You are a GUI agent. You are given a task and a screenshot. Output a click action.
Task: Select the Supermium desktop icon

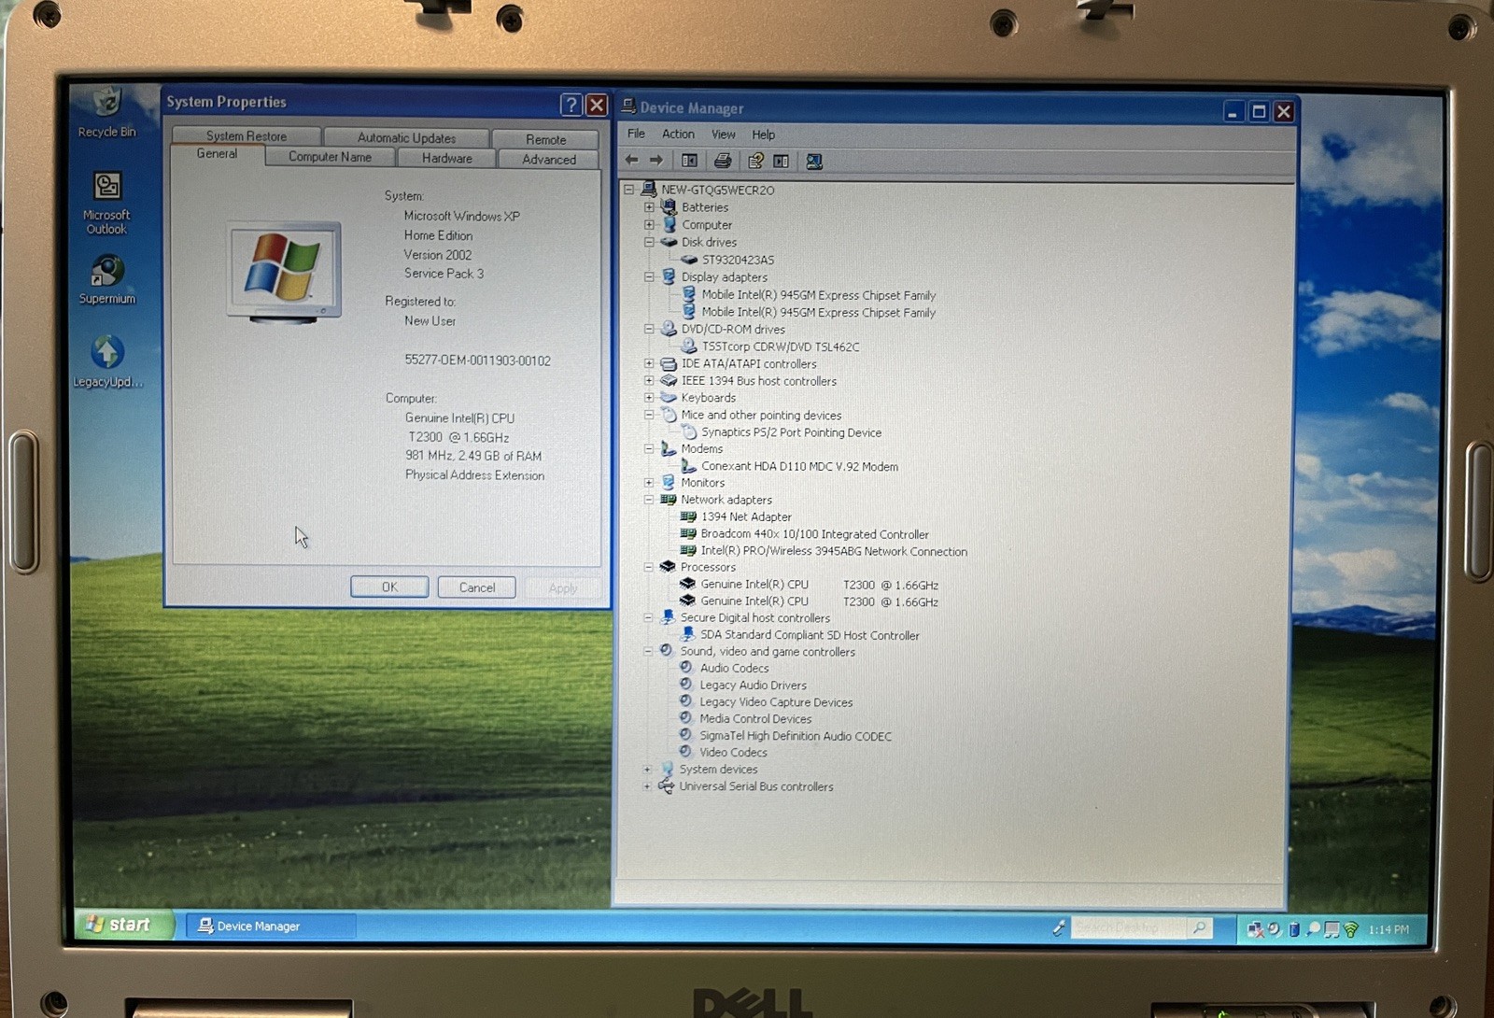106,279
